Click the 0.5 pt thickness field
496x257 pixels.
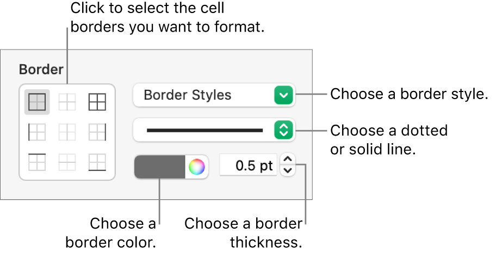point(249,167)
